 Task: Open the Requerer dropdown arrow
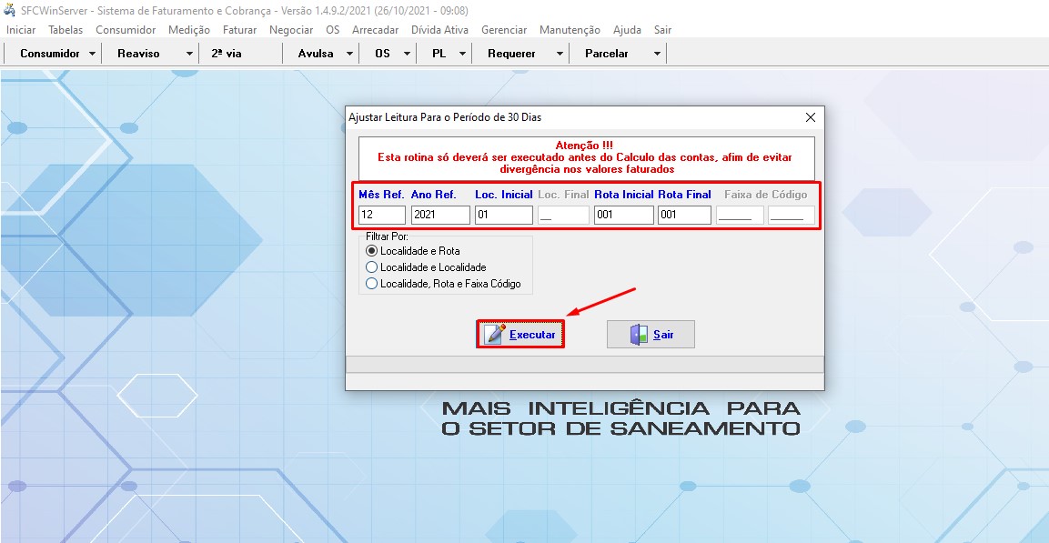pos(560,54)
